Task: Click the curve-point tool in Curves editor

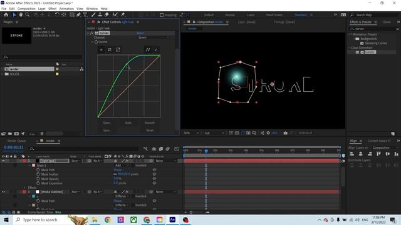Action: (148, 50)
